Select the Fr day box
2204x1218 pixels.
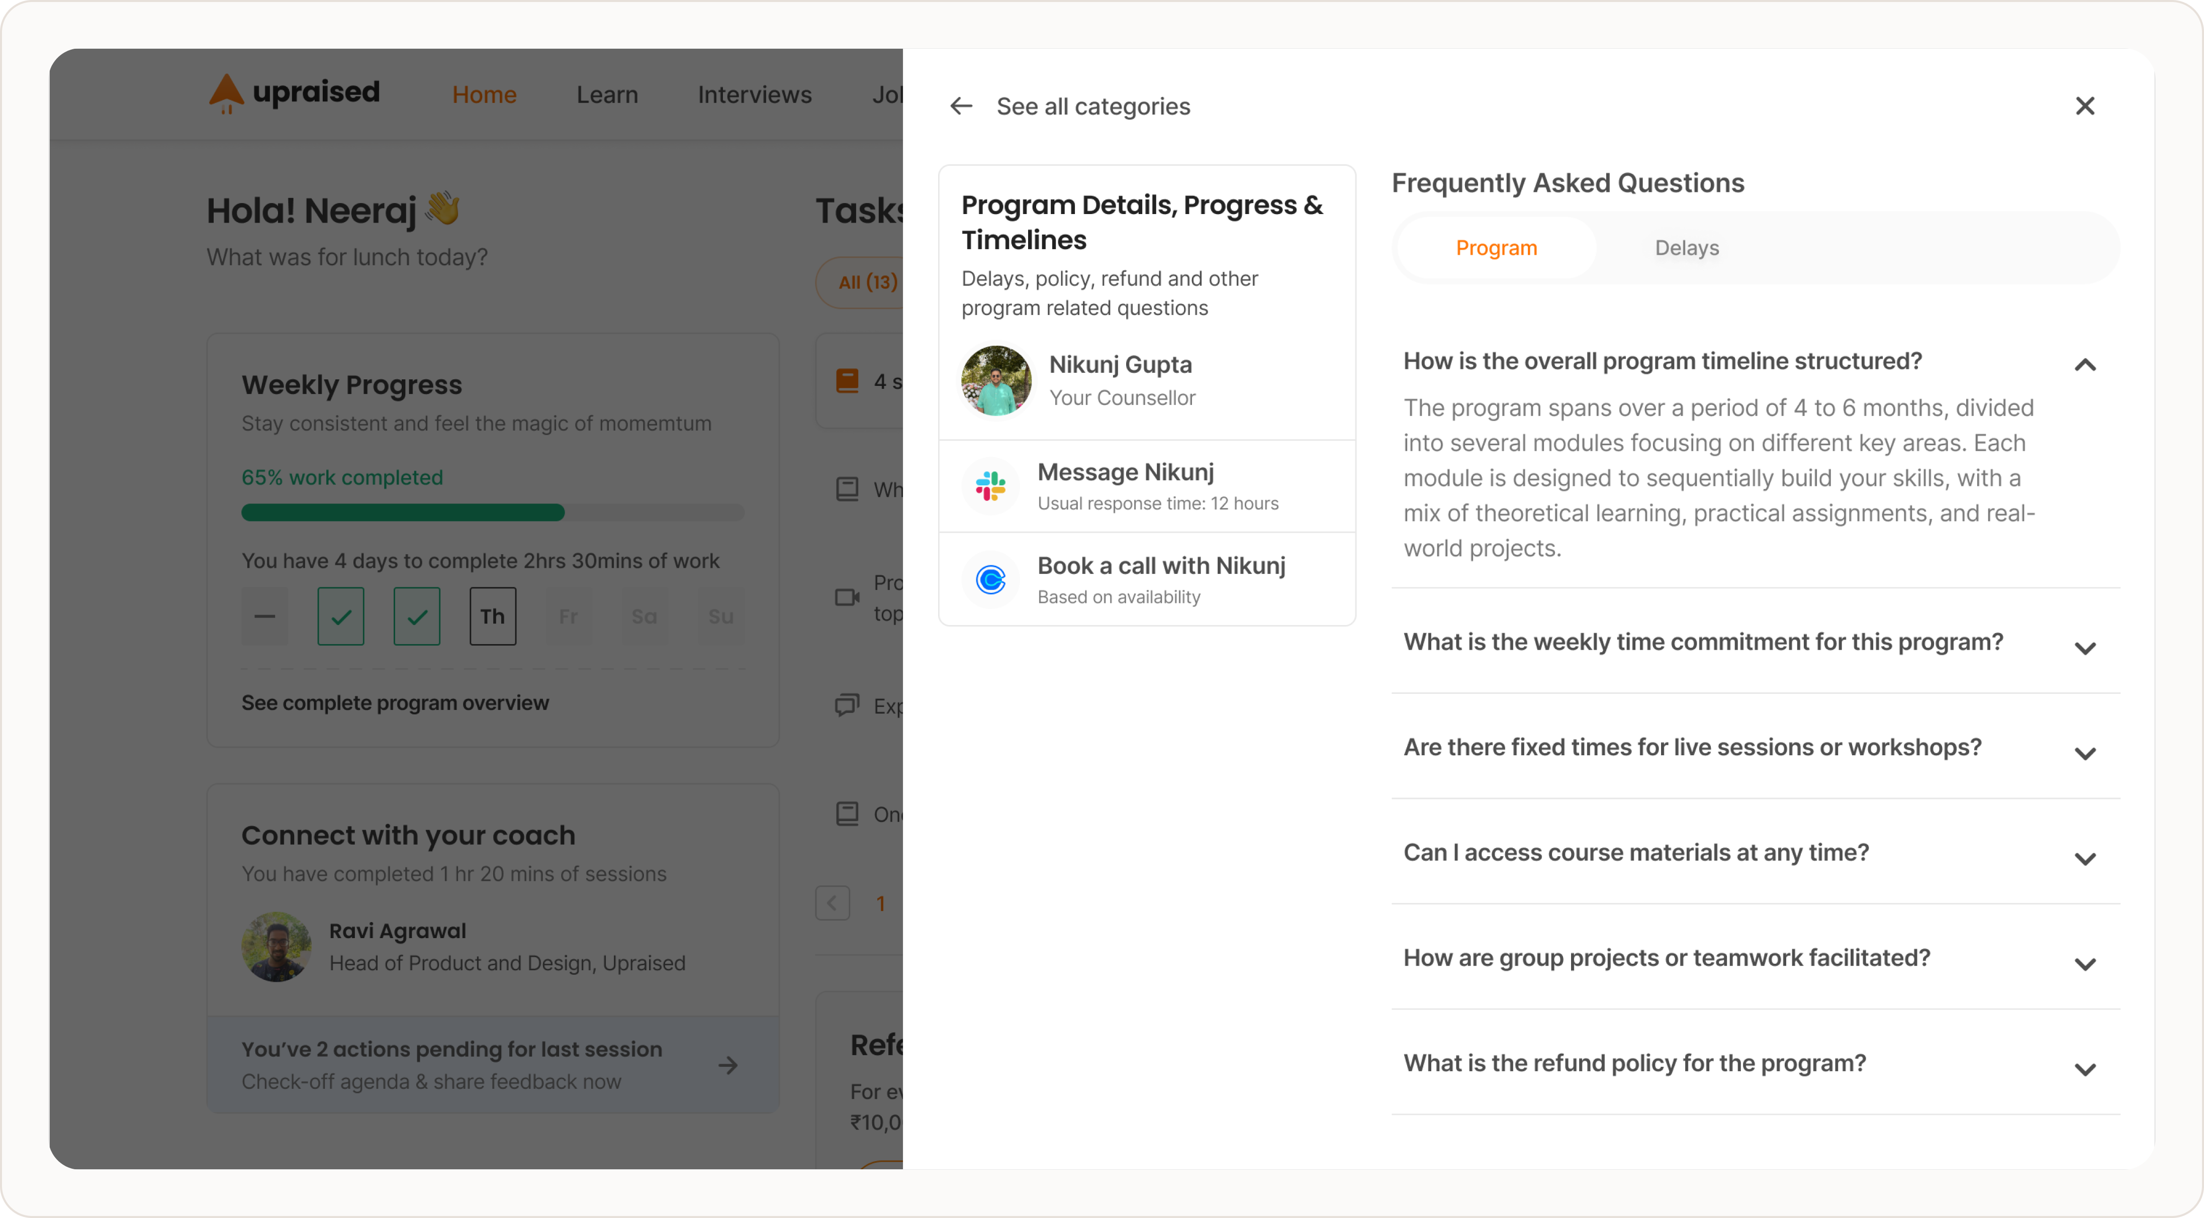point(569,616)
